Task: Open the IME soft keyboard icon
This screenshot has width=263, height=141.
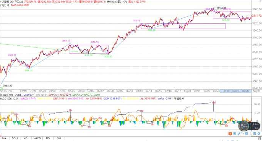Action: (247, 134)
